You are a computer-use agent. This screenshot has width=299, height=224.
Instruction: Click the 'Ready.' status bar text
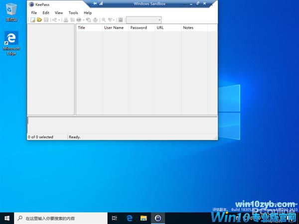click(75, 137)
